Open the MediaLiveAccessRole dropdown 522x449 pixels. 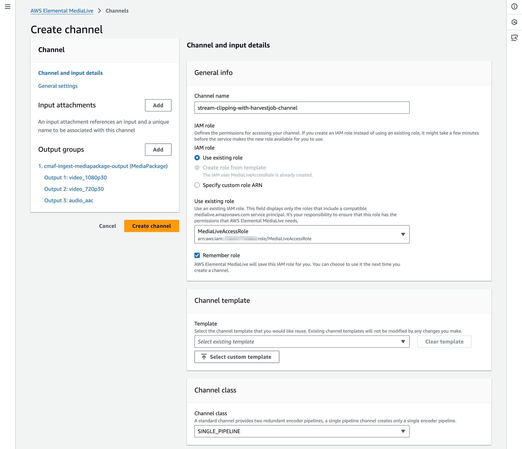[302, 234]
